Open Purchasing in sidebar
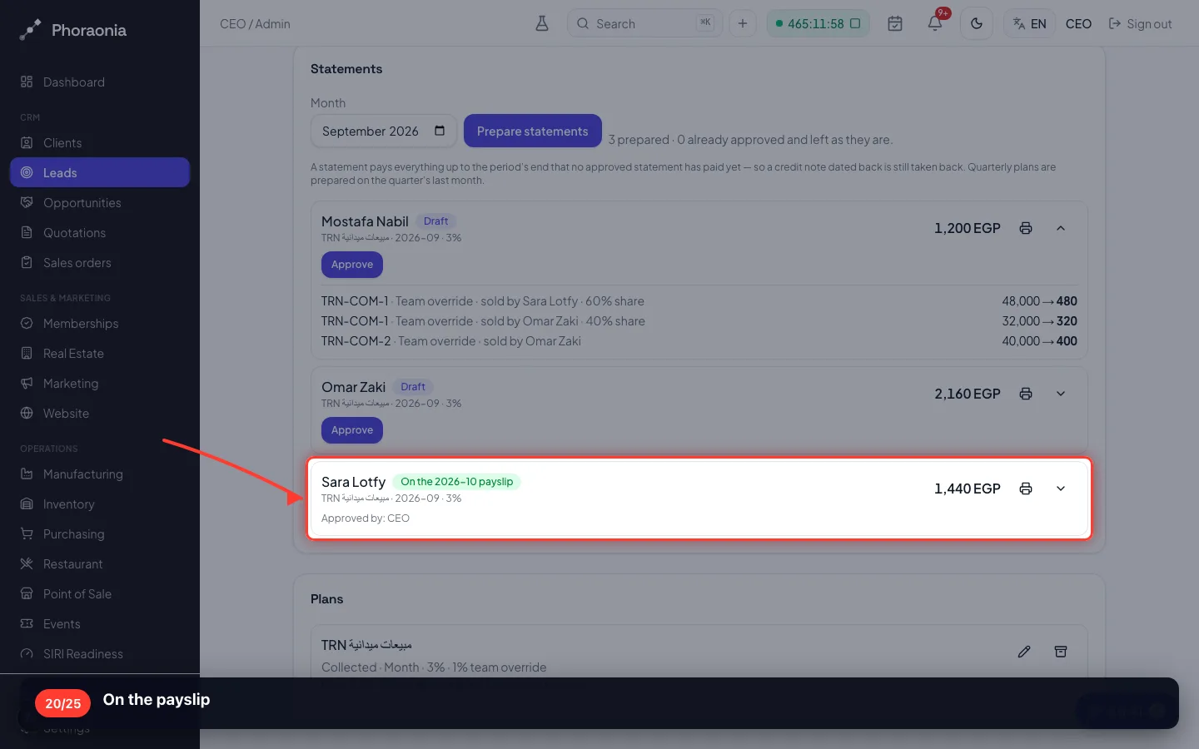Viewport: 1199px width, 749px height. click(x=100, y=534)
